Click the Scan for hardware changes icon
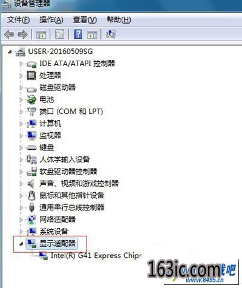 pos(111,34)
